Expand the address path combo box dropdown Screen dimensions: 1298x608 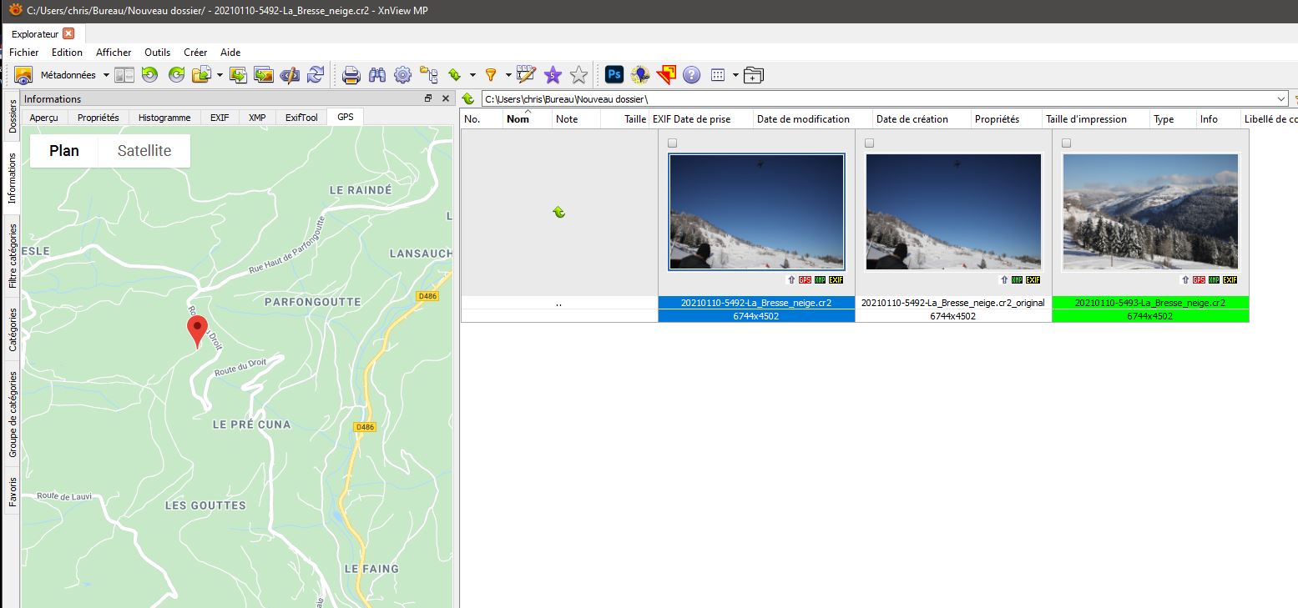[x=1281, y=99]
